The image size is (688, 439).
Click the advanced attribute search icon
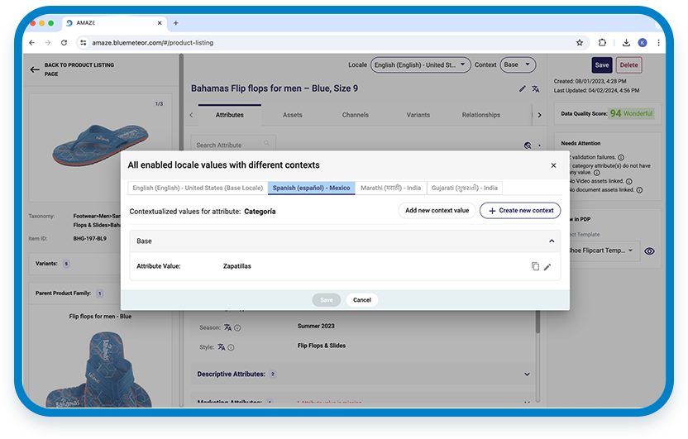point(528,146)
